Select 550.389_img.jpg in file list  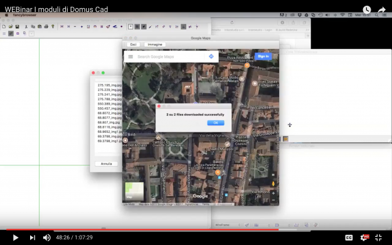click(x=110, y=104)
